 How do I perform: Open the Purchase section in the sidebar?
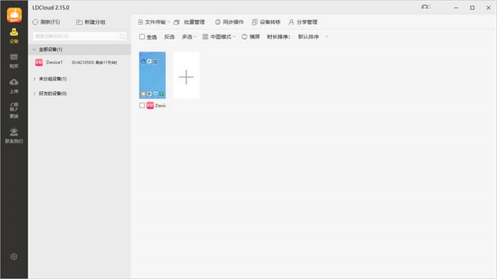(x=14, y=60)
